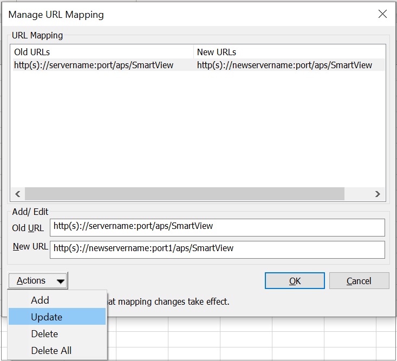This screenshot has width=397, height=361.
Task: Focus the Old URL input field
Action: [x=217, y=227]
